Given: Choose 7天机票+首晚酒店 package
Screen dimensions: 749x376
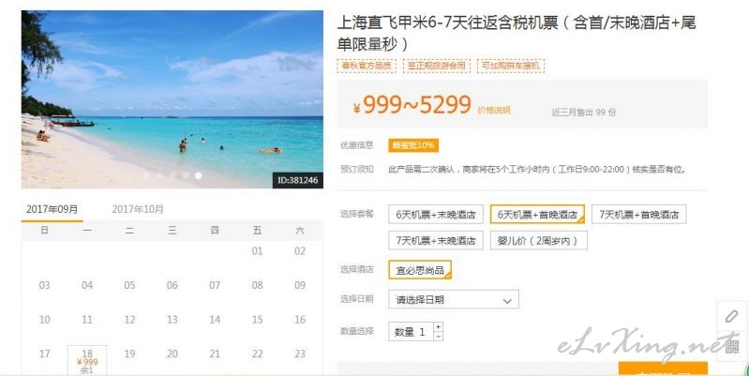Looking at the screenshot, I should (638, 215).
